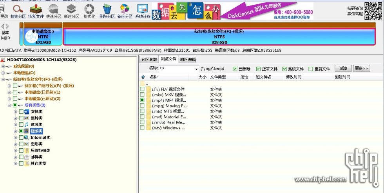Select the blue NTFS 828.6GB partition bar
This screenshot has width=384, height=193.
pos(222,36)
